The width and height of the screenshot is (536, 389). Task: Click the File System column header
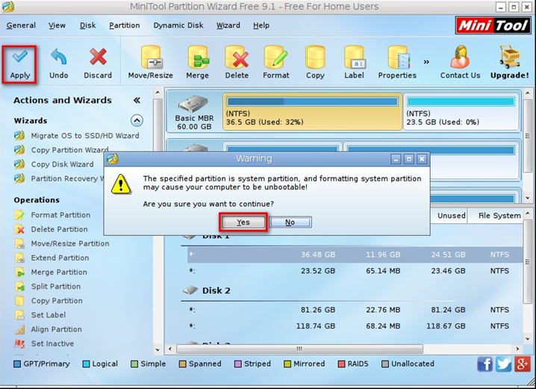[x=499, y=216]
